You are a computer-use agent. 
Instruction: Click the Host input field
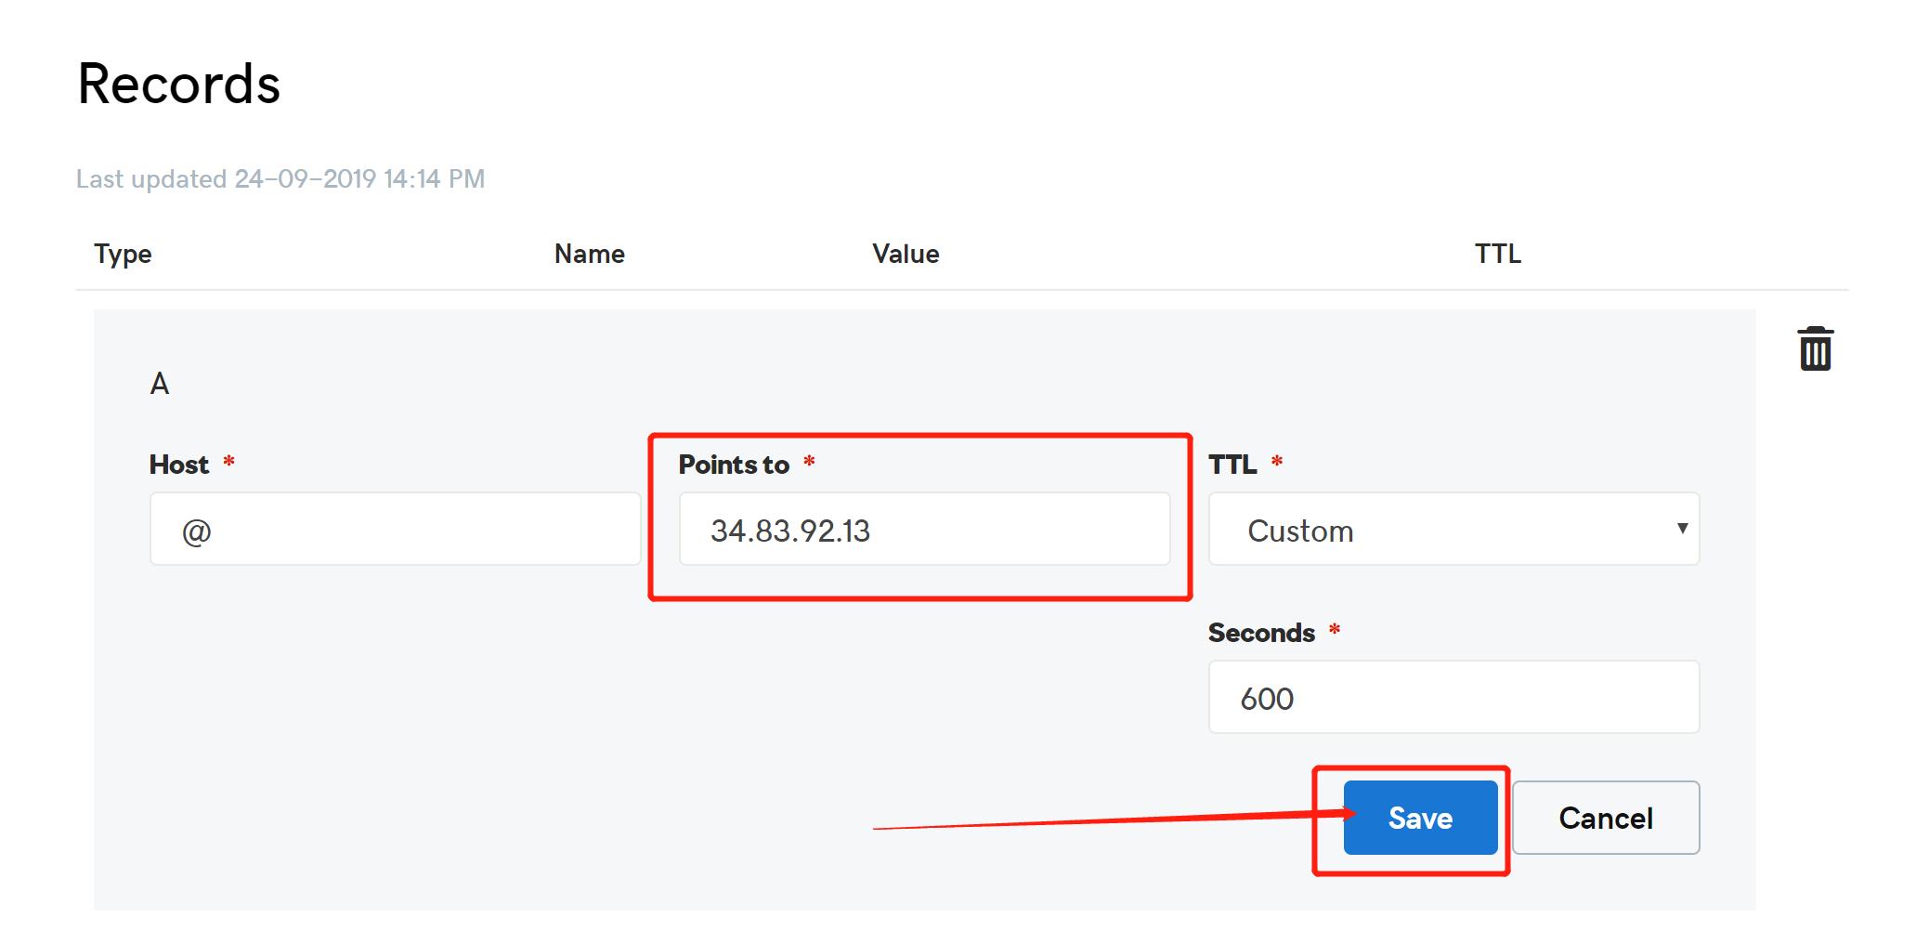pyautogui.click(x=395, y=530)
